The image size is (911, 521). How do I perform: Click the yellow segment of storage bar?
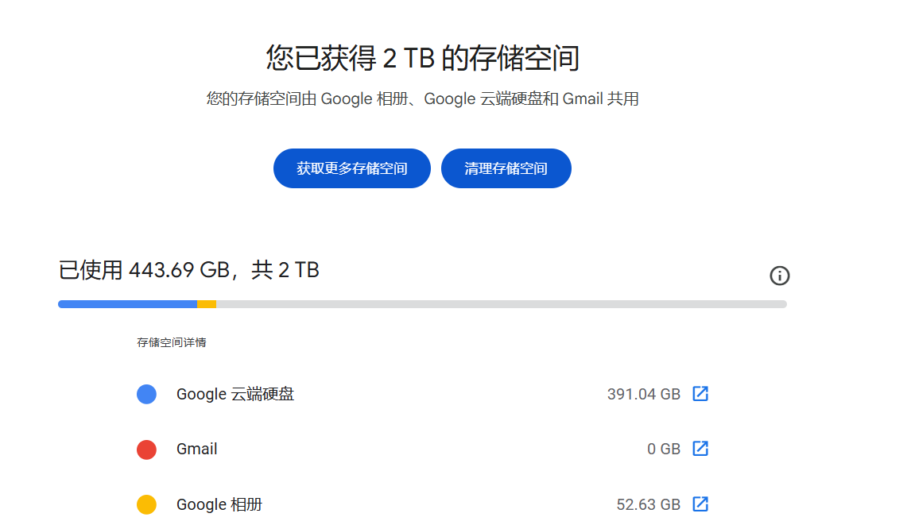[x=206, y=304]
